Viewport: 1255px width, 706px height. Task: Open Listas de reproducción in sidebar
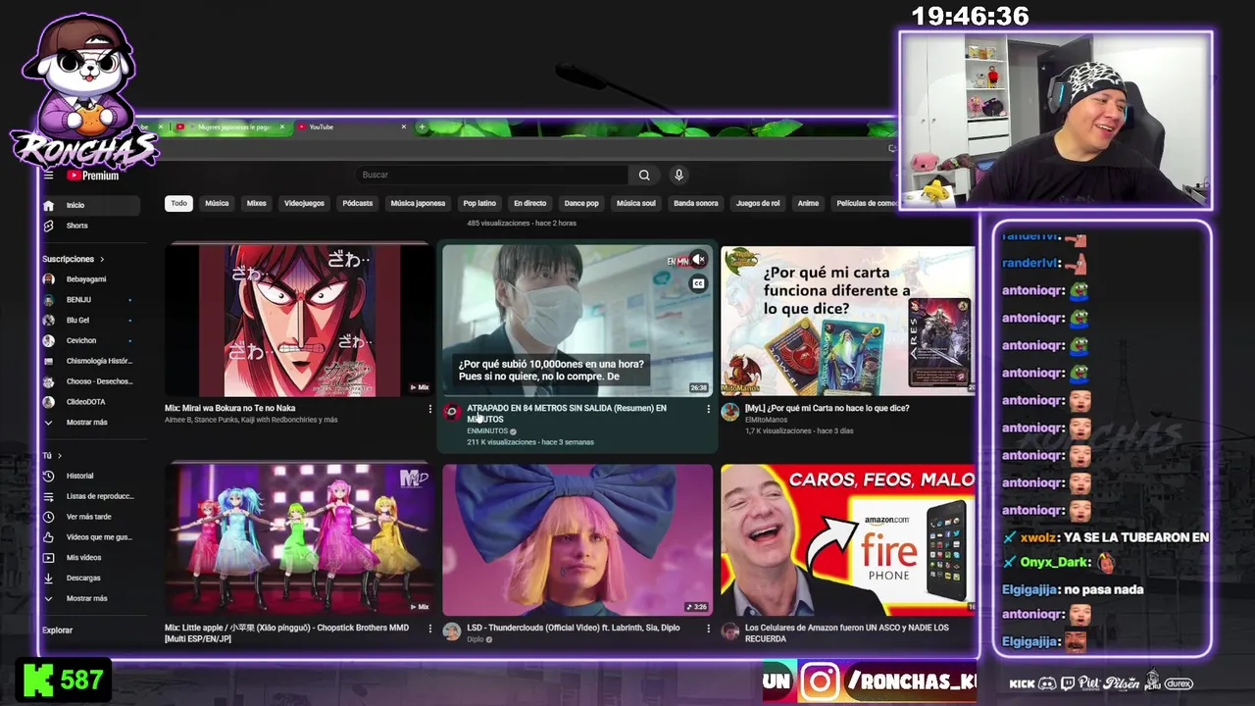coord(90,496)
